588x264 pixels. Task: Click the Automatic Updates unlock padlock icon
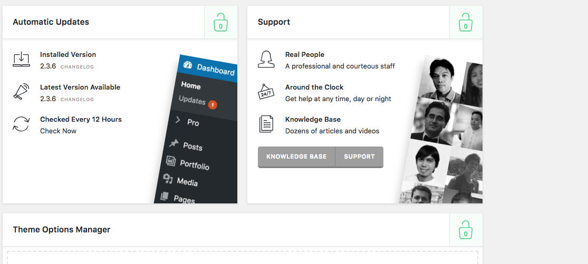click(220, 23)
